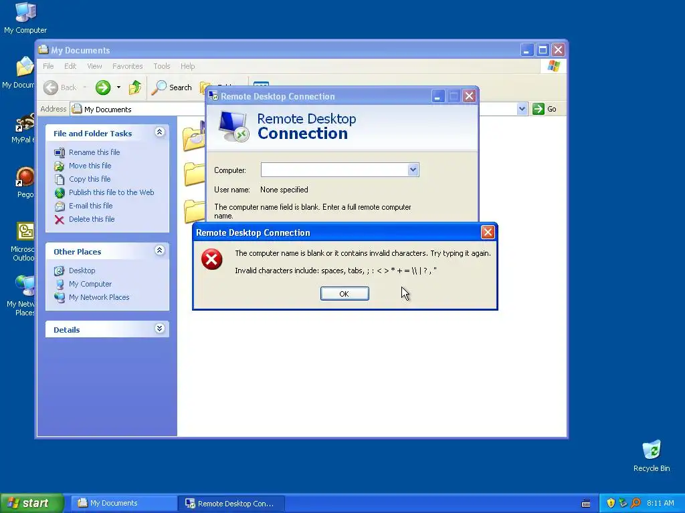Screen dimensions: 685x513
Task: Click the system tray clock
Action: 660,503
